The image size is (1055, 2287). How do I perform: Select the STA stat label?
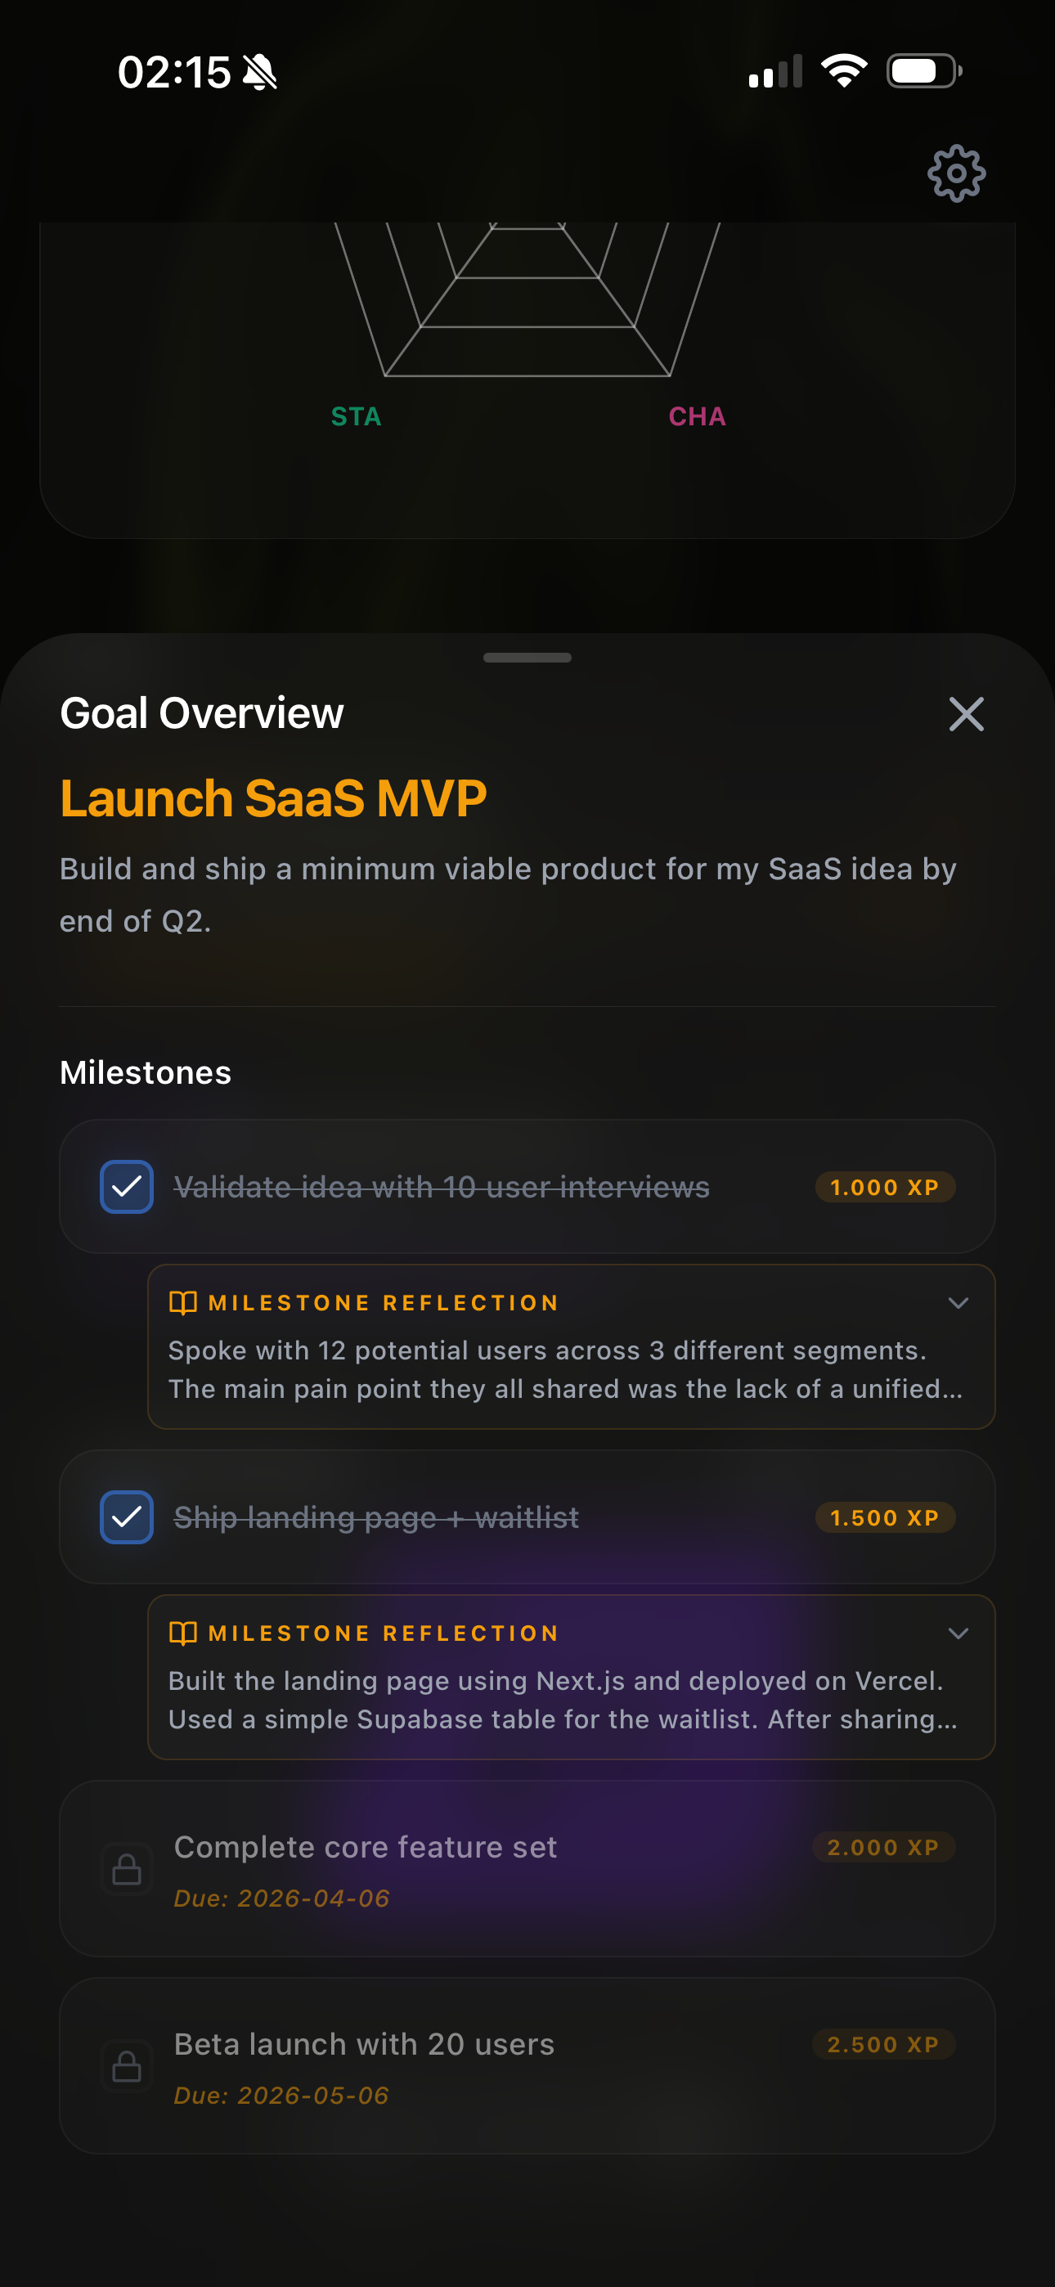(x=356, y=416)
